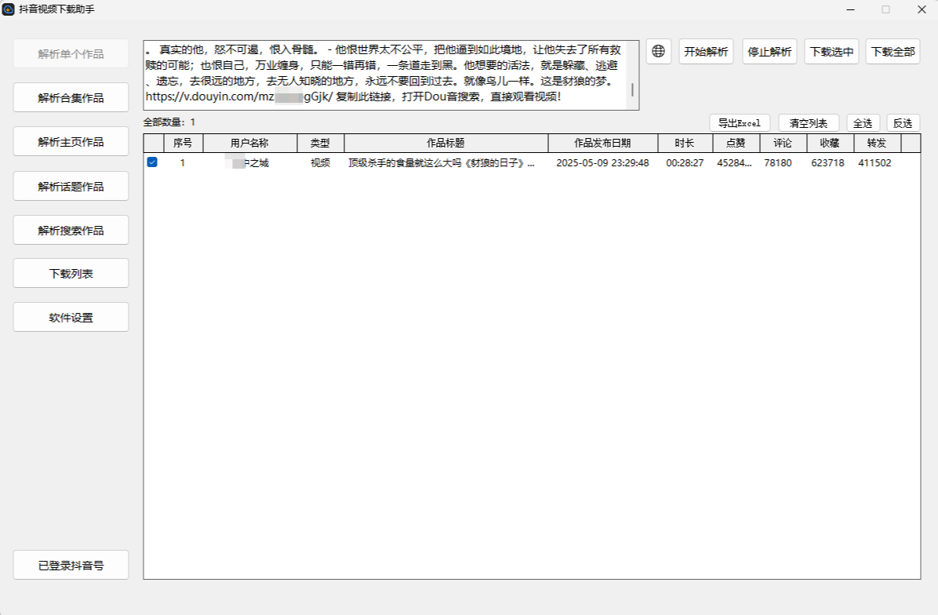Click the date cell 2025-05-09 23:29:48
Screen dimensions: 938x615
point(602,162)
